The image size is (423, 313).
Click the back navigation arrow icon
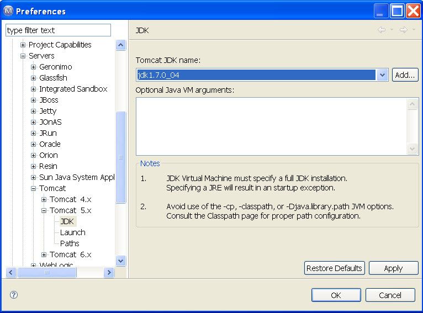(382, 30)
